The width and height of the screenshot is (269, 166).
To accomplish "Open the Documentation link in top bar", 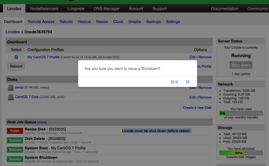I will 225,9.
